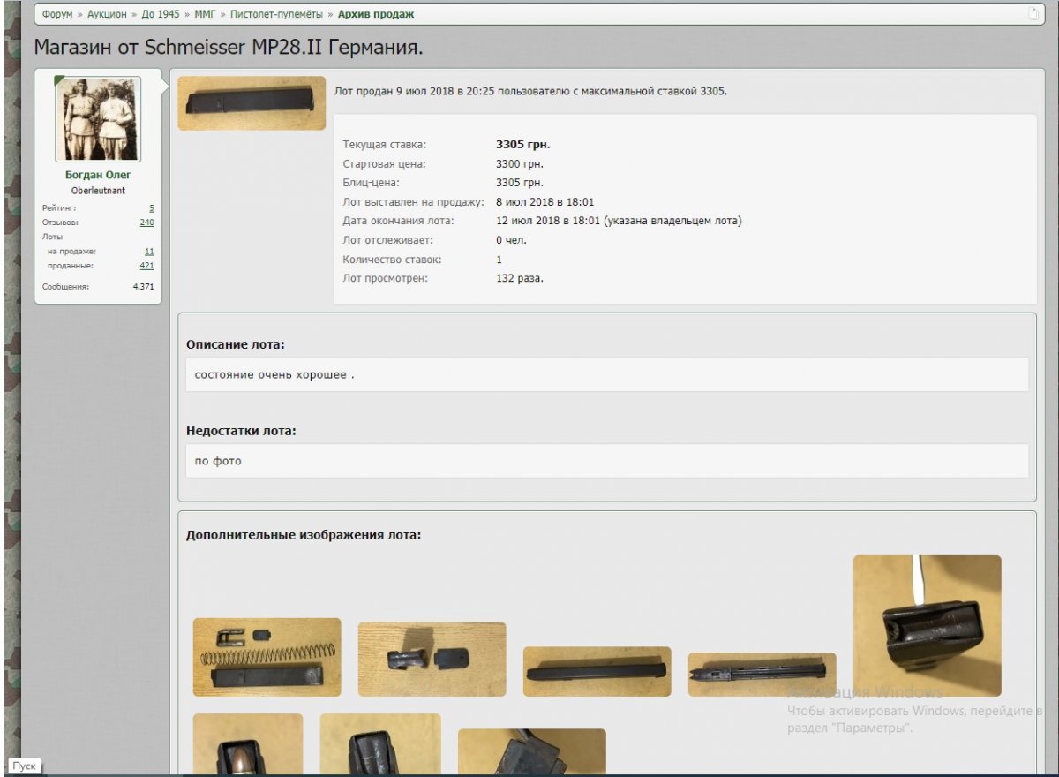Screen dimensions: 1059x777
Task: Open the seller's 421 sold lots
Action: click(x=146, y=266)
